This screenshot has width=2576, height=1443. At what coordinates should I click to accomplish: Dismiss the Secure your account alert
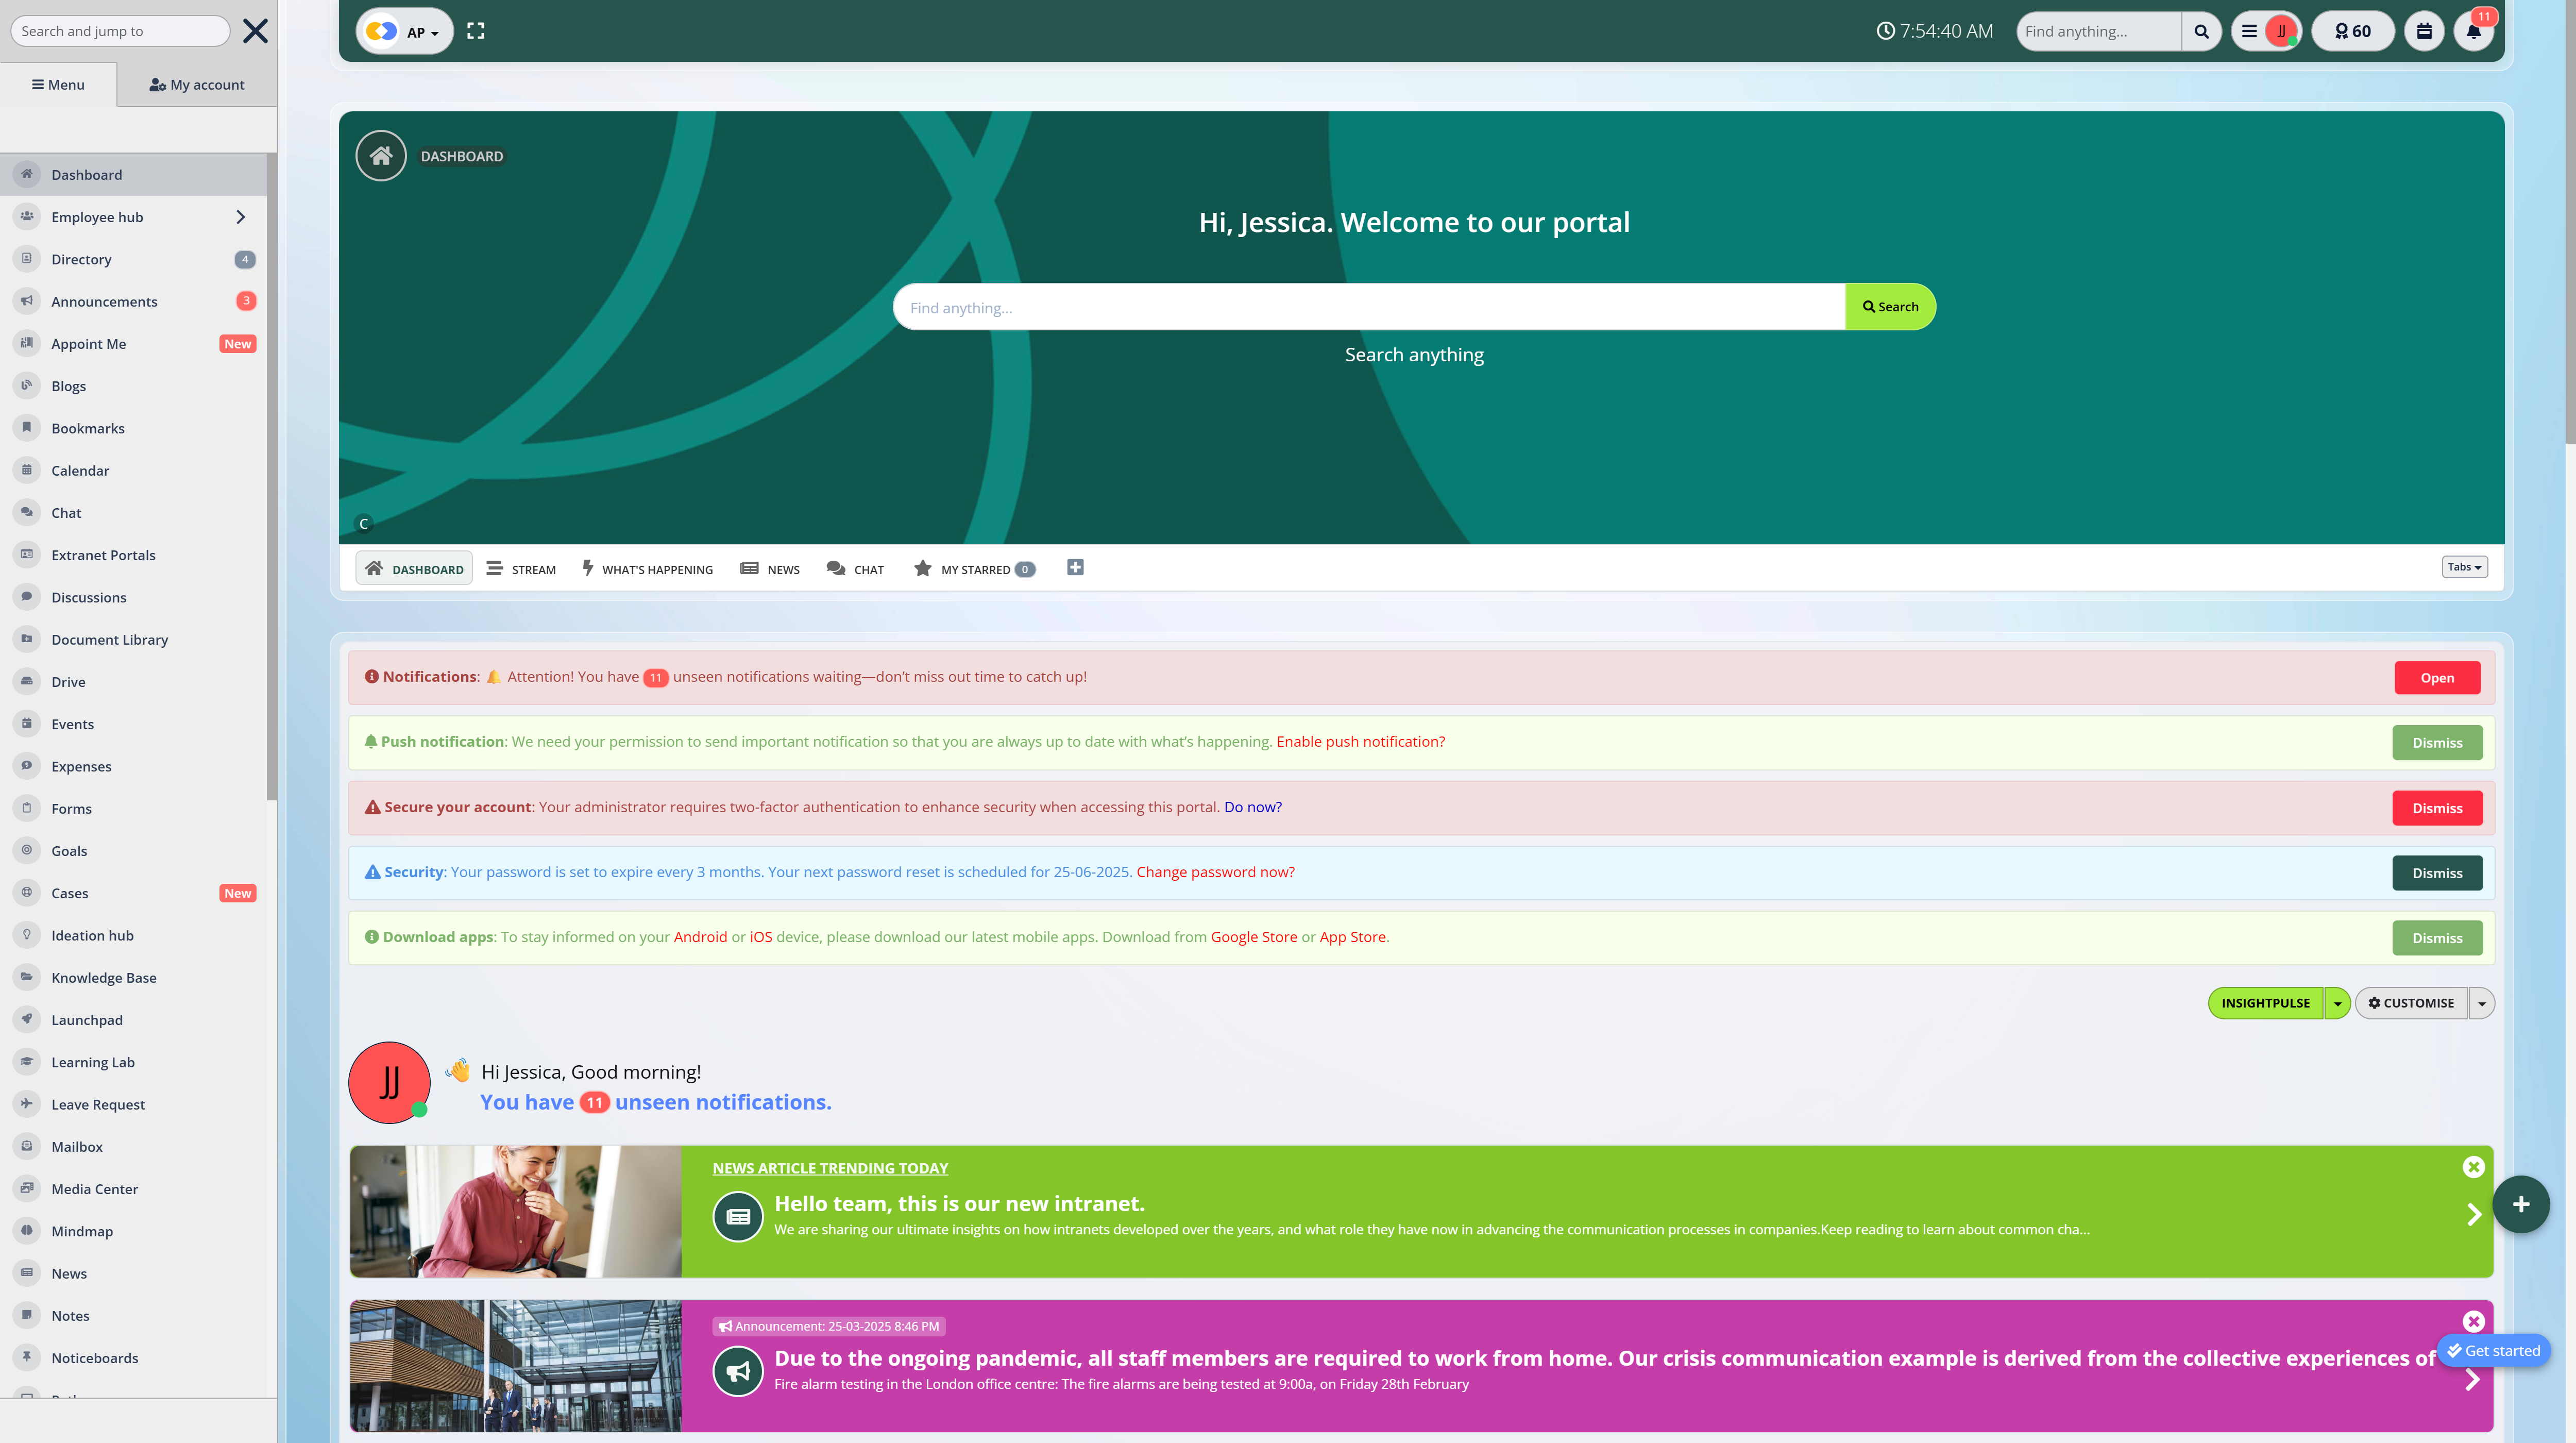[x=2437, y=808]
